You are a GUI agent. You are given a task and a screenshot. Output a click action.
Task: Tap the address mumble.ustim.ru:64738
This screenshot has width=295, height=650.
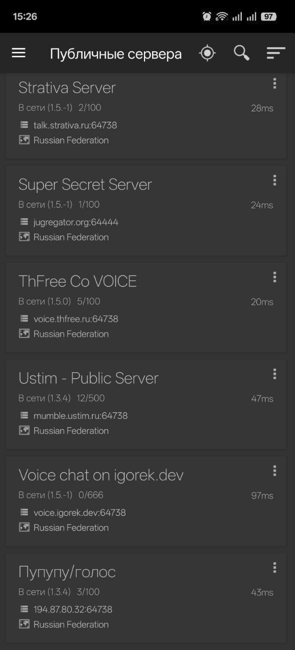(x=81, y=416)
